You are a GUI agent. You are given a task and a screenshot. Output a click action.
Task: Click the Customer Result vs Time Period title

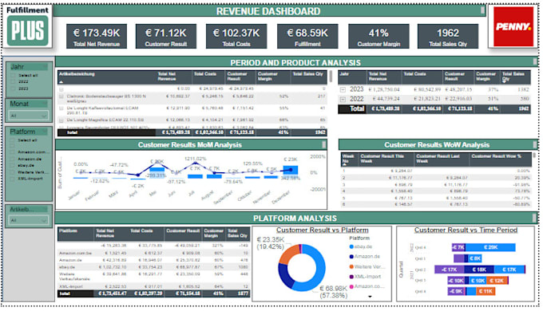pyautogui.click(x=466, y=230)
